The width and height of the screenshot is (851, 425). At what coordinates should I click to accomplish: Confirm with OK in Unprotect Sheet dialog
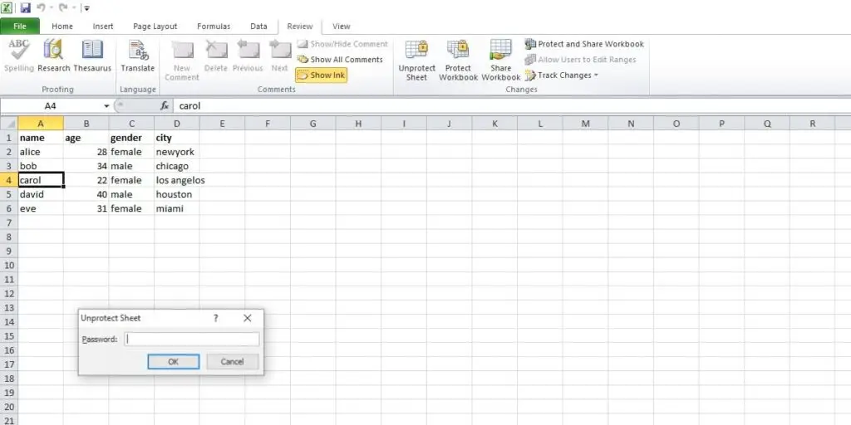pos(174,362)
